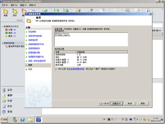The width and height of the screenshot is (165, 124).
Task: Open the 查看(V) menu
Action: click(23, 5)
